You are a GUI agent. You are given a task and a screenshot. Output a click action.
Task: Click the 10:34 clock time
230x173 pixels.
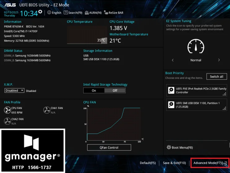[29, 13]
